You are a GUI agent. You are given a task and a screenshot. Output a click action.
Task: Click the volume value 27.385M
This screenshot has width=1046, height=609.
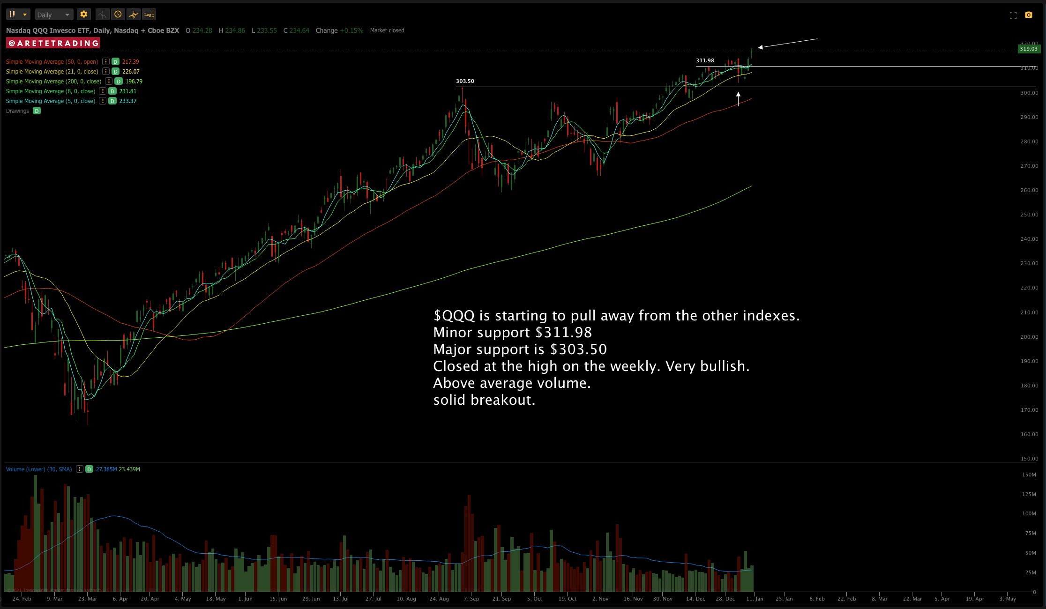106,469
